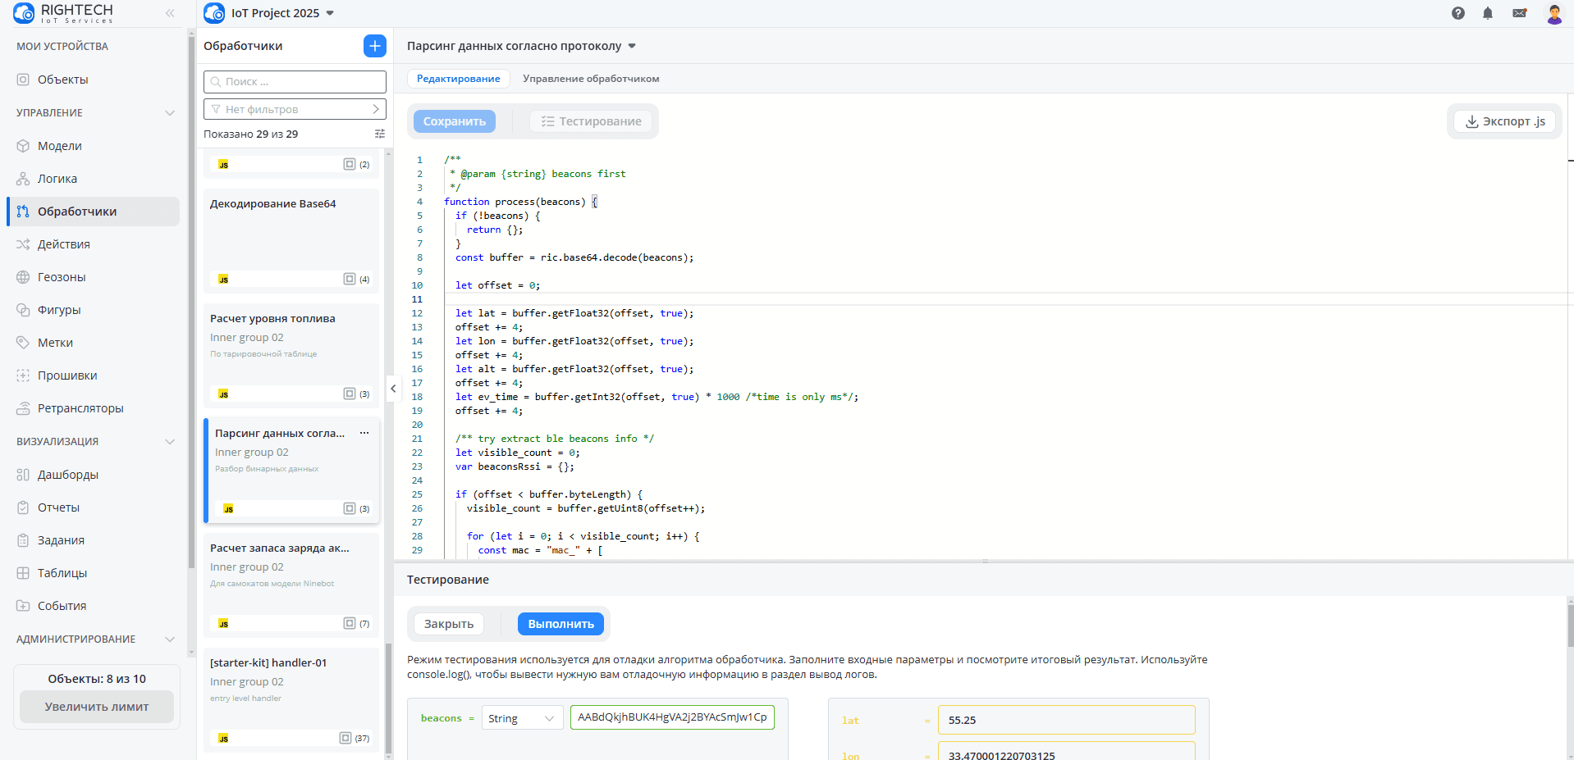Open Дашборды in the sidebar menu
The width and height of the screenshot is (1574, 760).
(68, 475)
